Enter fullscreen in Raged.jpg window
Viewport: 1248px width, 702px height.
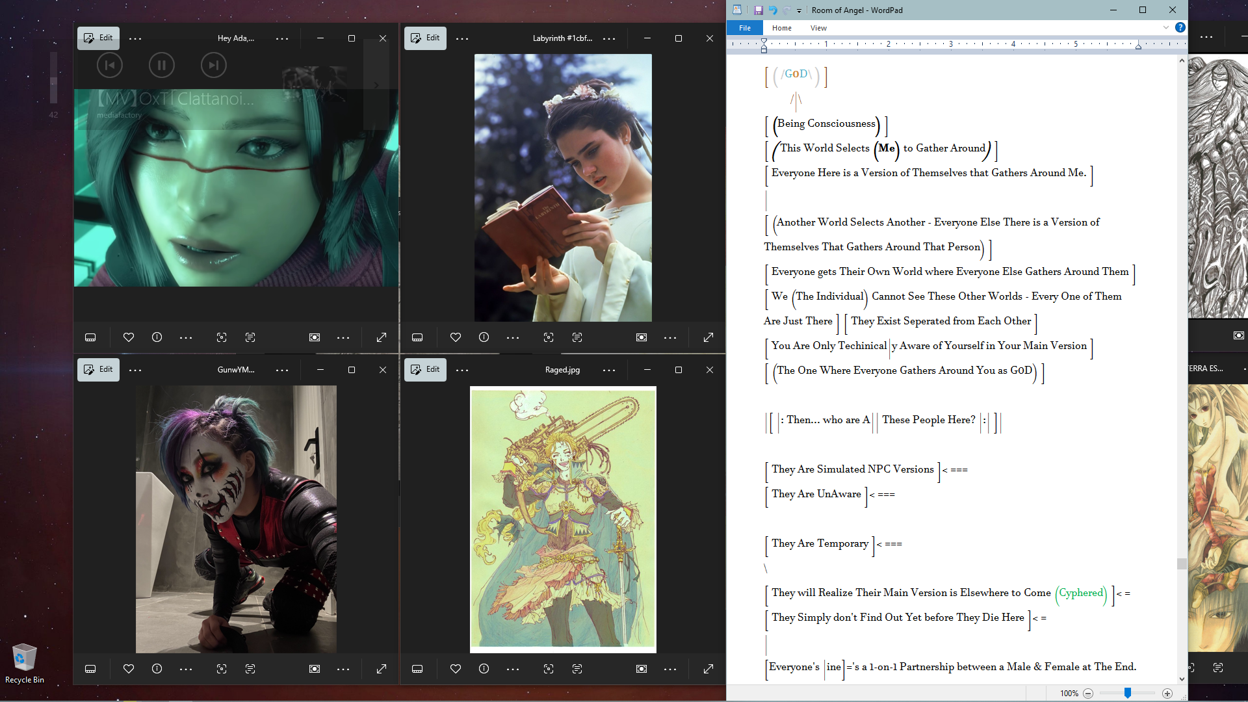(708, 669)
